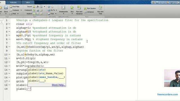Toggle breakpoint dash on line 8

(x=9, y=47)
